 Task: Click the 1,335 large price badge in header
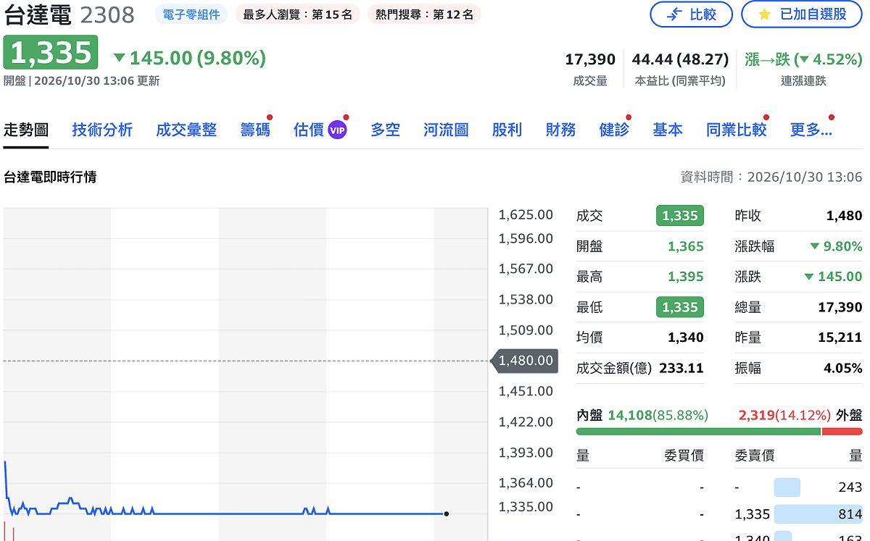click(x=51, y=53)
